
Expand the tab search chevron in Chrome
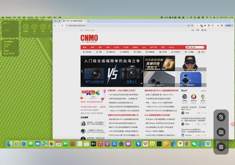[x=232, y=21]
